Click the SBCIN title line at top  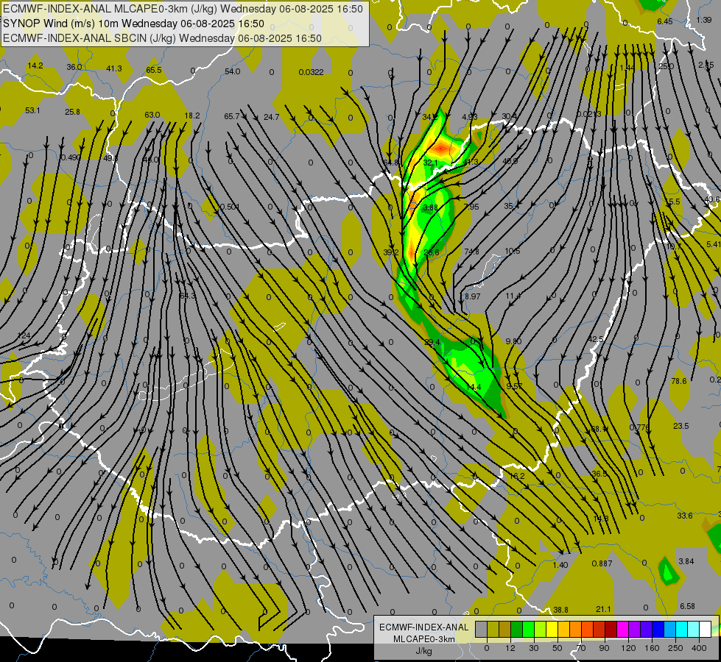[x=162, y=38]
